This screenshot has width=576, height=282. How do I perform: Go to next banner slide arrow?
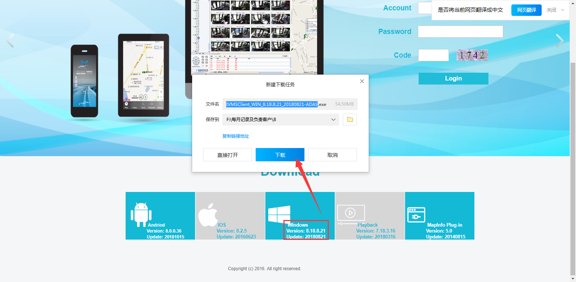pyautogui.click(x=560, y=41)
